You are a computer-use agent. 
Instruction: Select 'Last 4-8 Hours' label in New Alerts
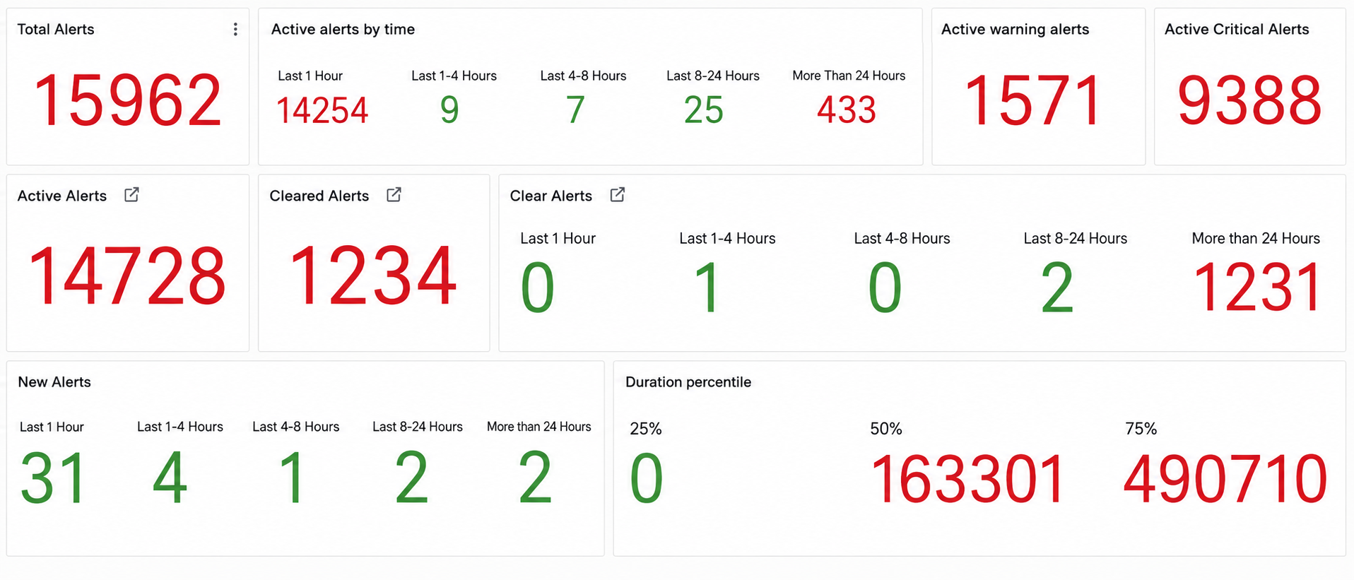point(296,427)
